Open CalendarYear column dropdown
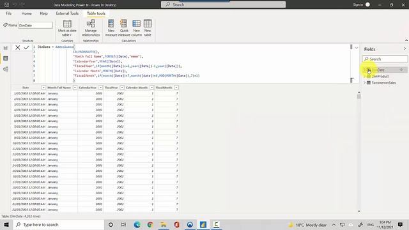Image resolution: width=409 pixels, height=230 pixels. tap(100, 88)
